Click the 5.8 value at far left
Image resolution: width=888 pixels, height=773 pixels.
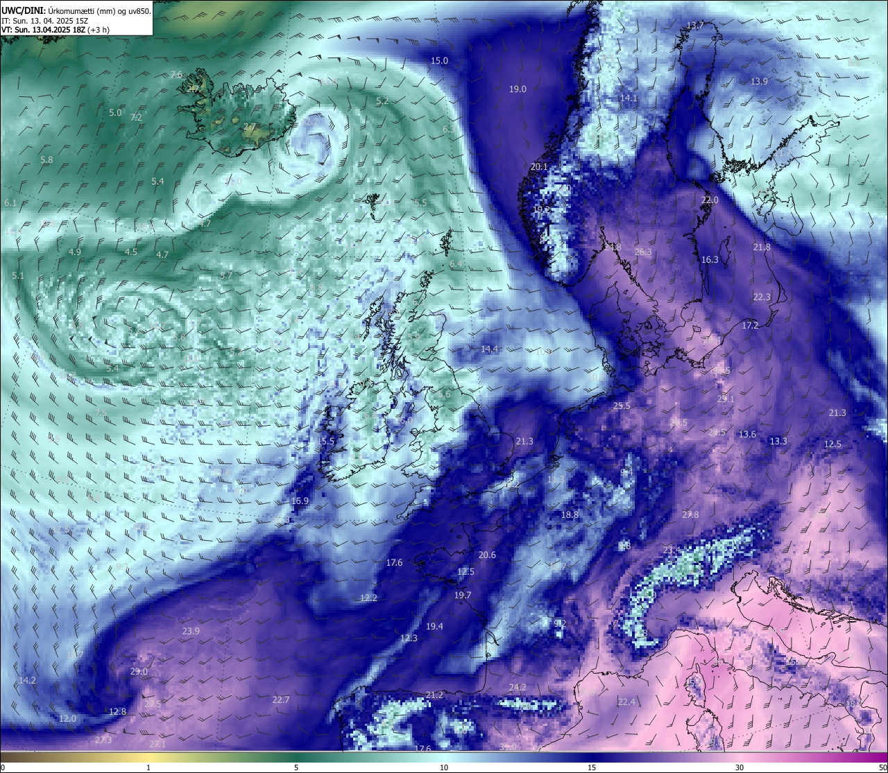pos(46,160)
